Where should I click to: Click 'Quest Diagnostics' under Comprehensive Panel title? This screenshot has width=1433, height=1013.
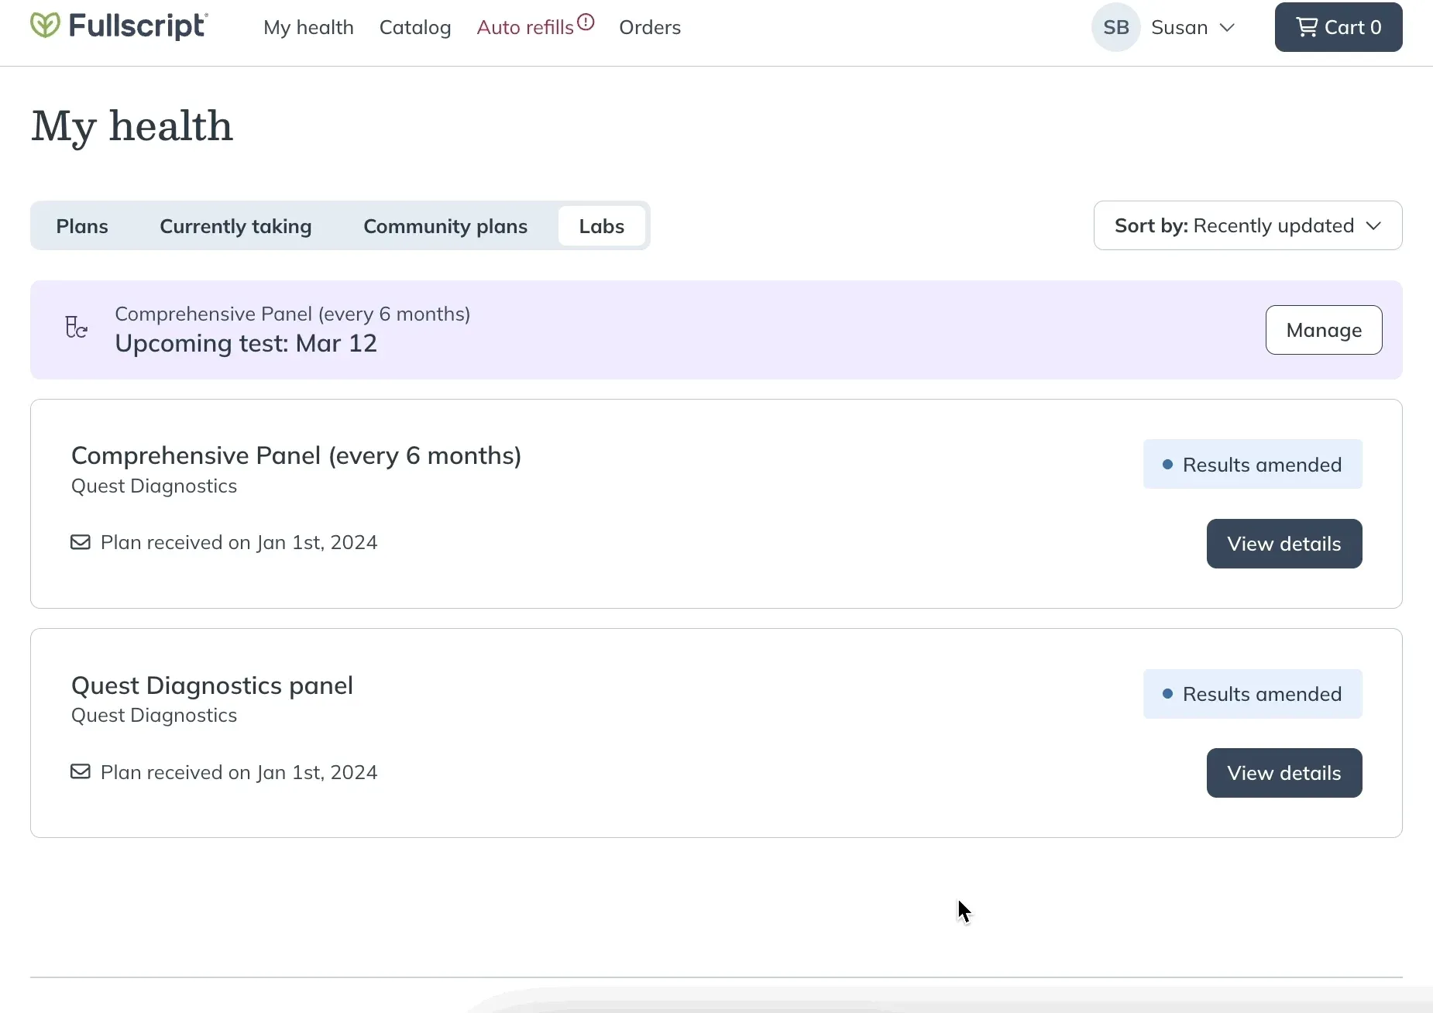(154, 486)
